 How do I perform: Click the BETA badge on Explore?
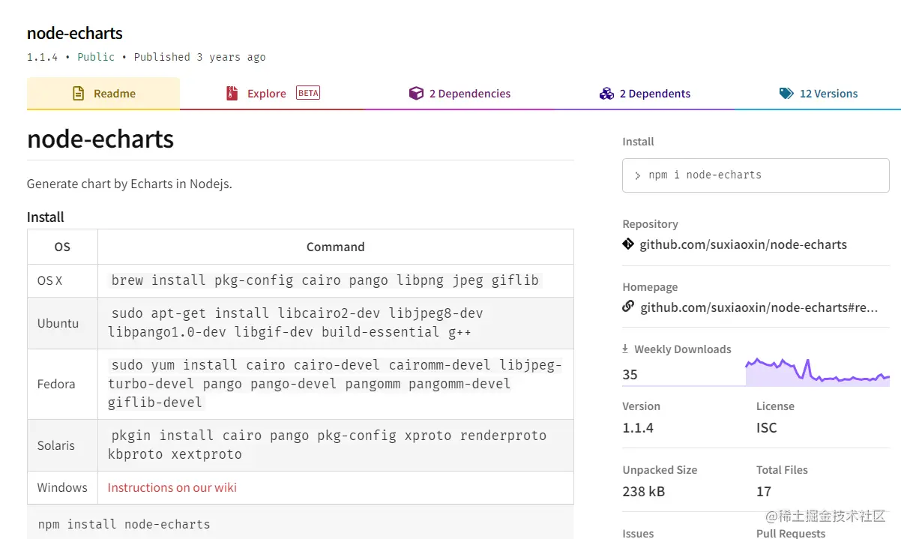pyautogui.click(x=308, y=93)
